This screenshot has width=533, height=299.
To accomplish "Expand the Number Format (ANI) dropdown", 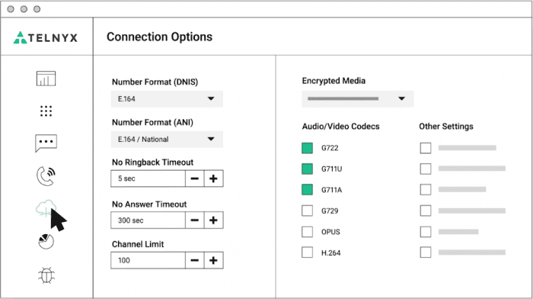I will point(167,140).
